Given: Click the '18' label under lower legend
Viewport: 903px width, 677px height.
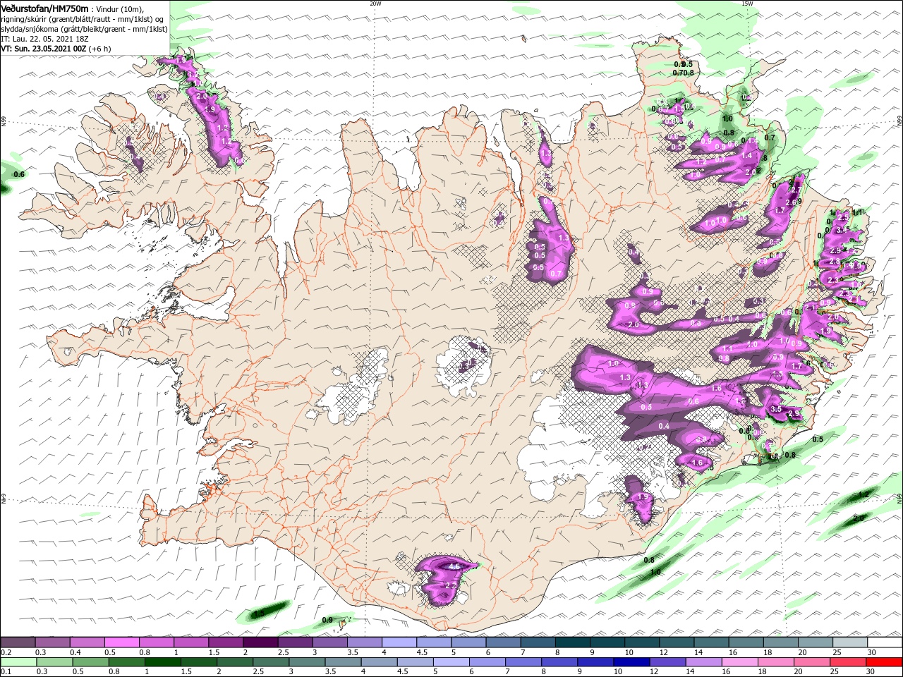Looking at the screenshot, I should [763, 672].
